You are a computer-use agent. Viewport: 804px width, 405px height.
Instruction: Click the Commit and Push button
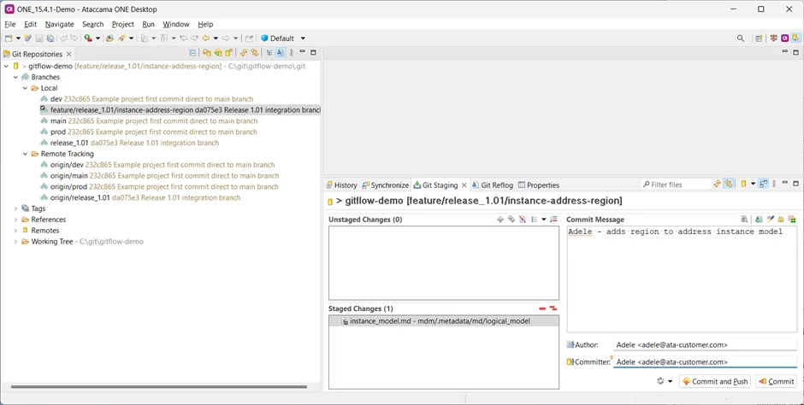pos(715,381)
